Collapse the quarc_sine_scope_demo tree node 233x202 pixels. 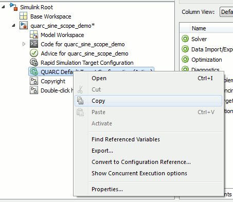(13, 26)
